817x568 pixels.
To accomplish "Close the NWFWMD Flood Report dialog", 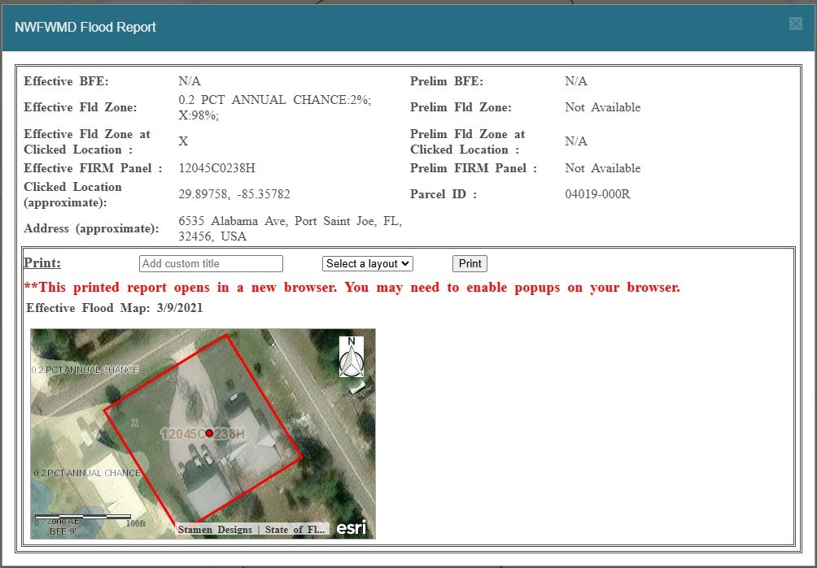I will point(795,24).
